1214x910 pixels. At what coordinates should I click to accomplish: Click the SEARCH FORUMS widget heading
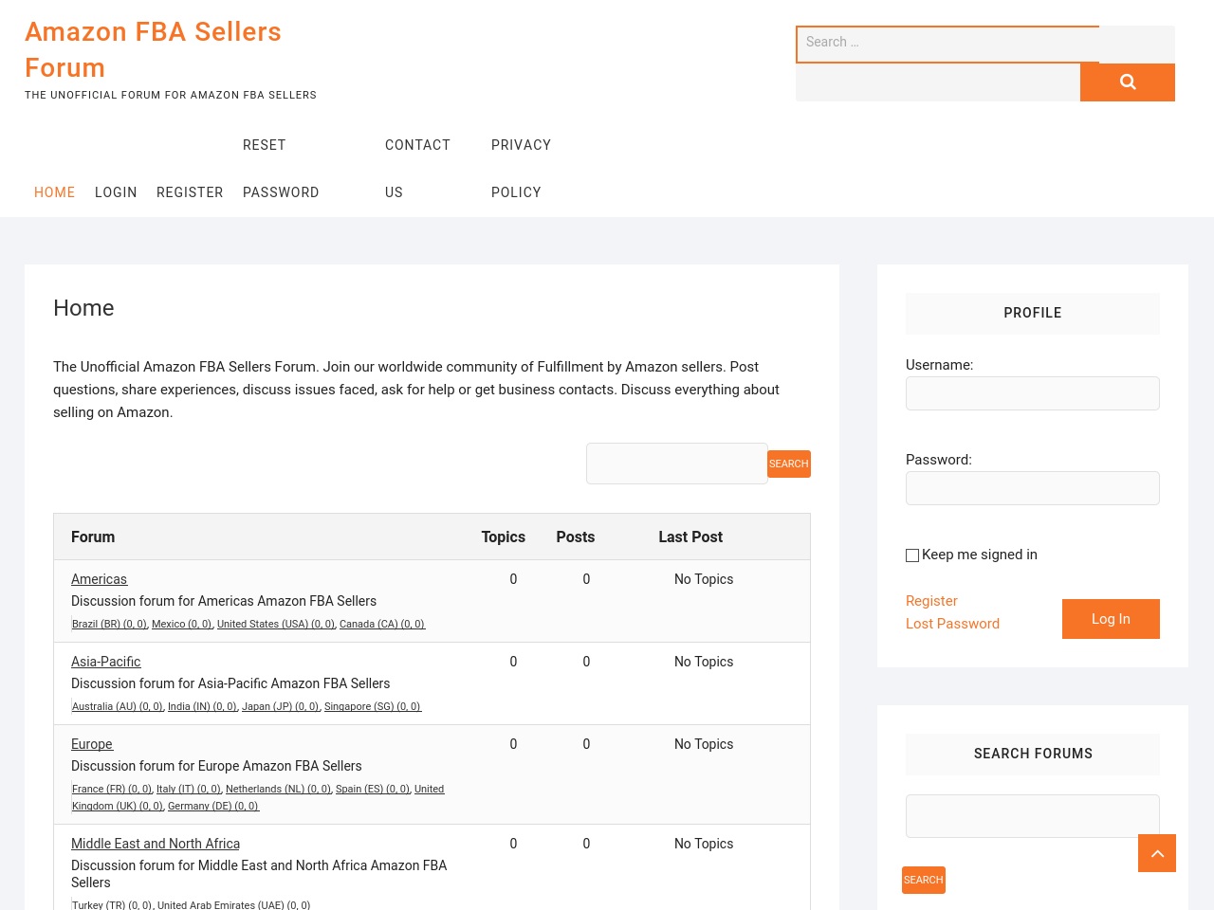[1033, 754]
